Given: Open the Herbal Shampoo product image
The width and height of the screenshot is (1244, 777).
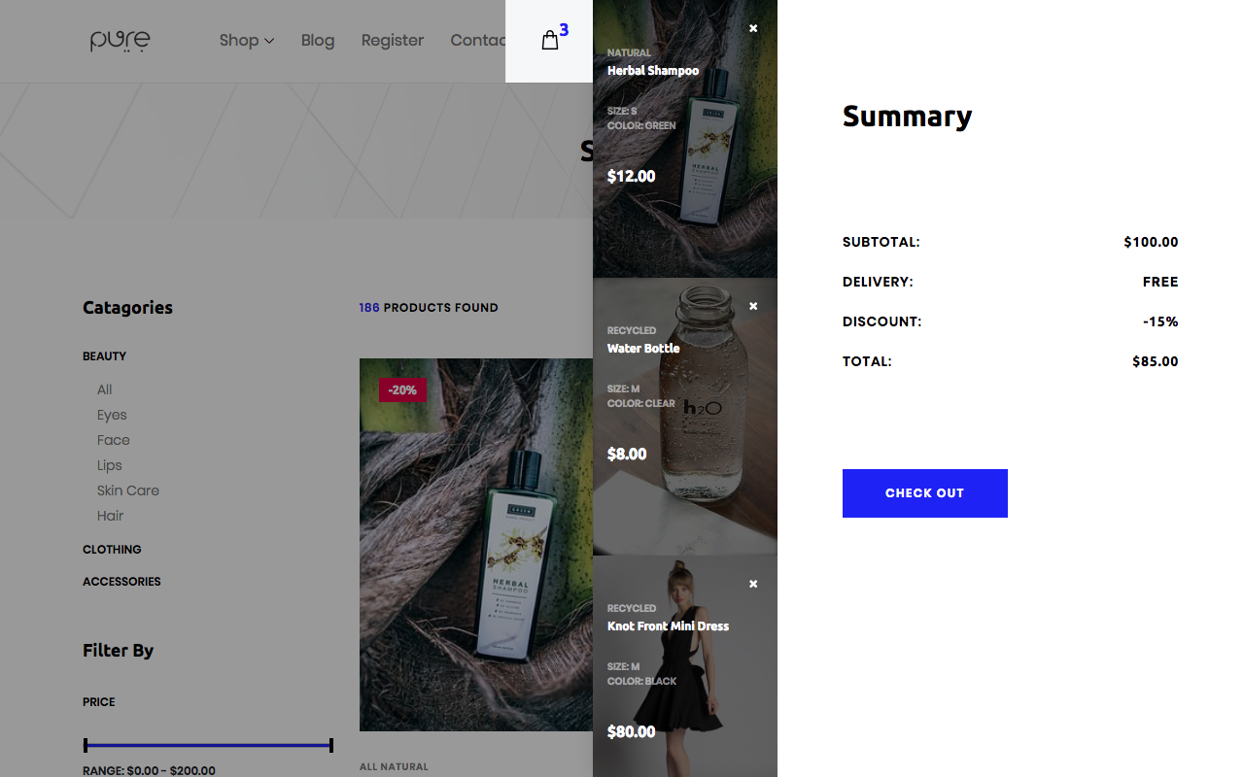Looking at the screenshot, I should [x=476, y=545].
